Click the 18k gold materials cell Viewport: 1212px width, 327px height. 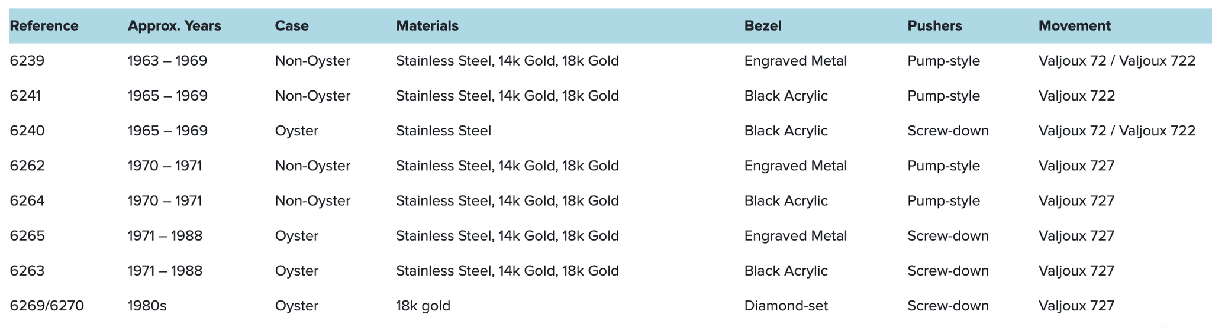click(423, 306)
